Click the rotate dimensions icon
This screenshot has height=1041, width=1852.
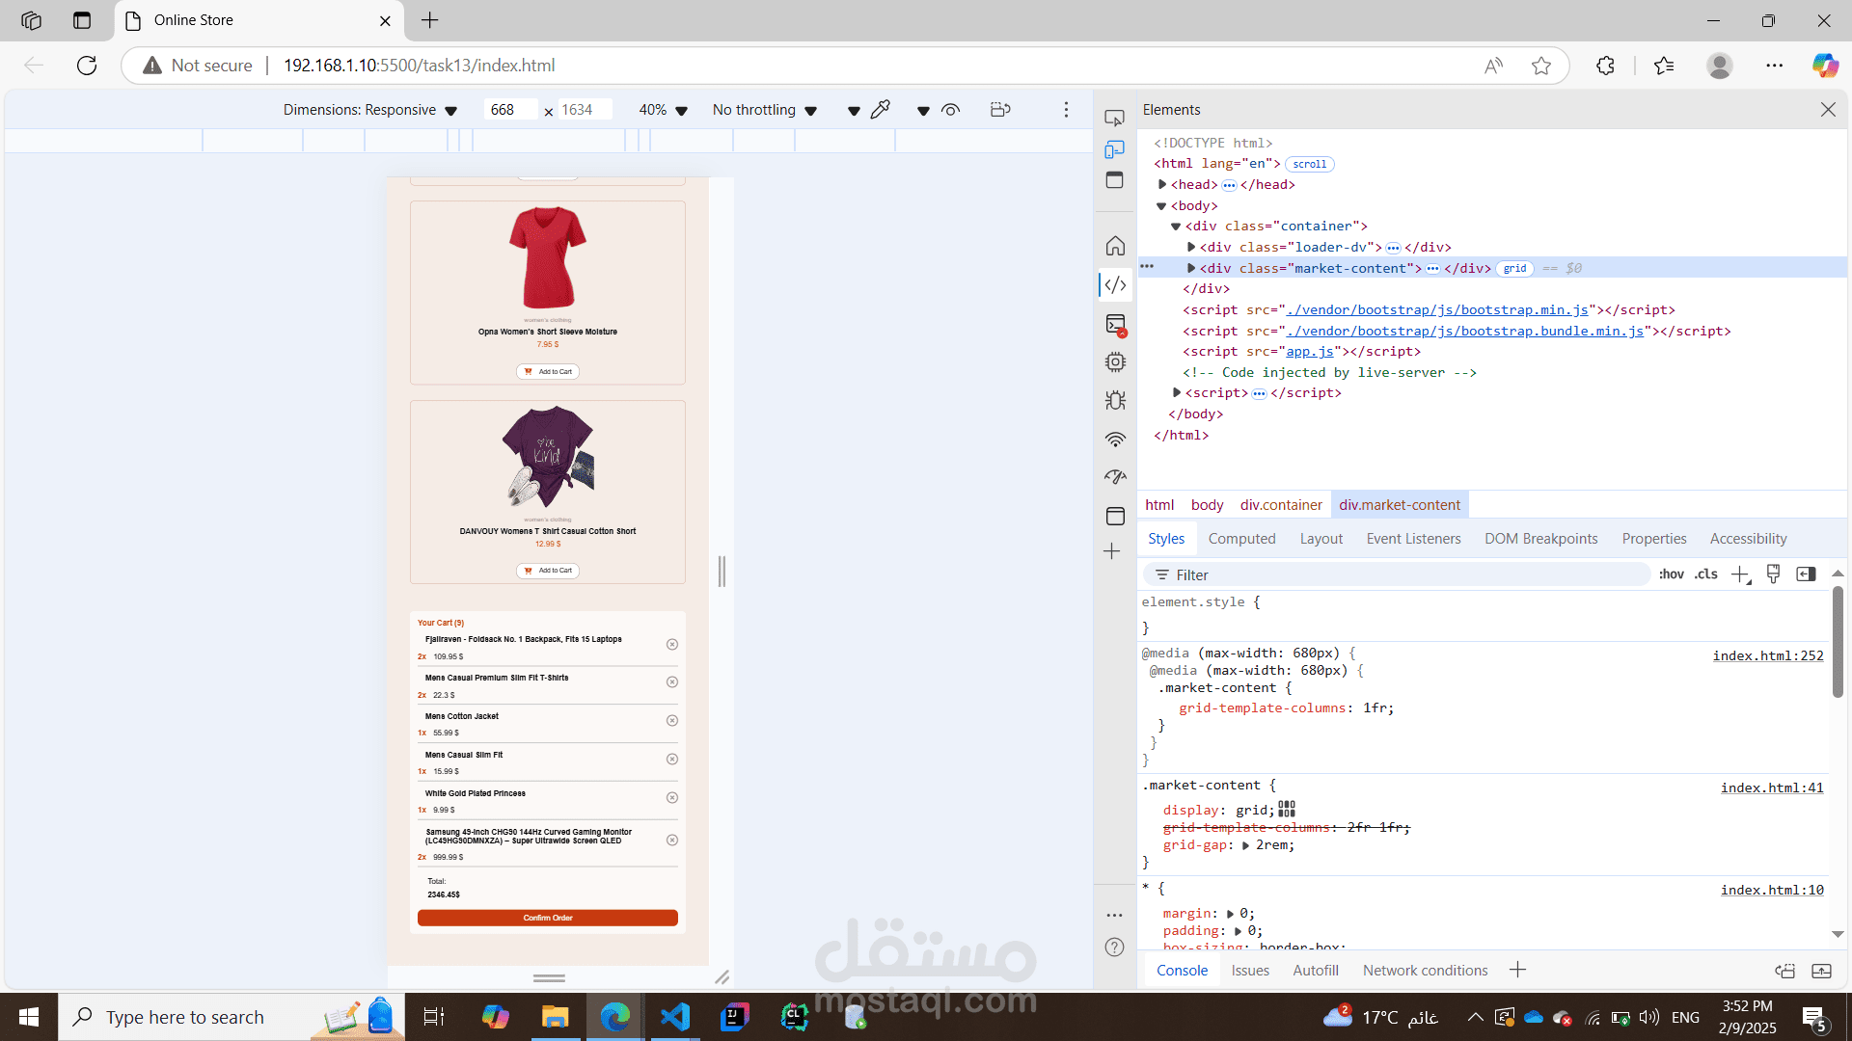click(x=1000, y=110)
